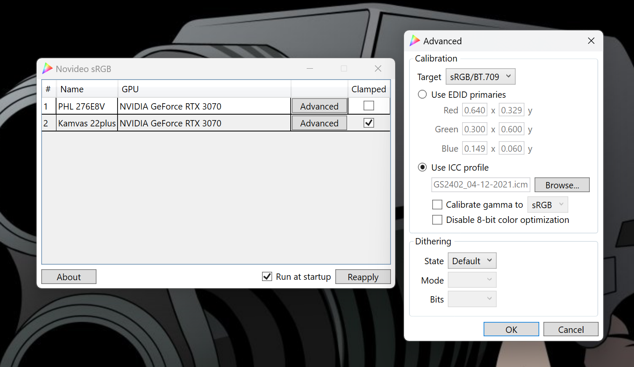This screenshot has height=367, width=634.
Task: Open Advanced settings for PHL 276E8V
Action: 319,106
